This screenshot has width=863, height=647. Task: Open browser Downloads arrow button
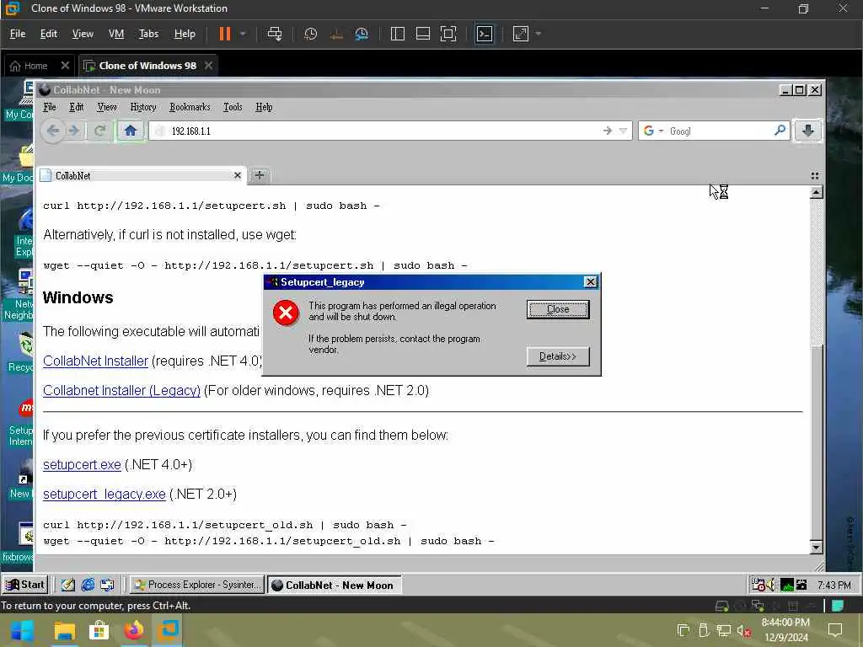pos(807,131)
